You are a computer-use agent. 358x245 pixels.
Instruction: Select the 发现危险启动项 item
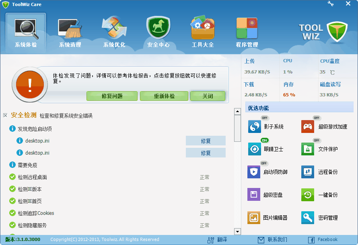coord(35,129)
